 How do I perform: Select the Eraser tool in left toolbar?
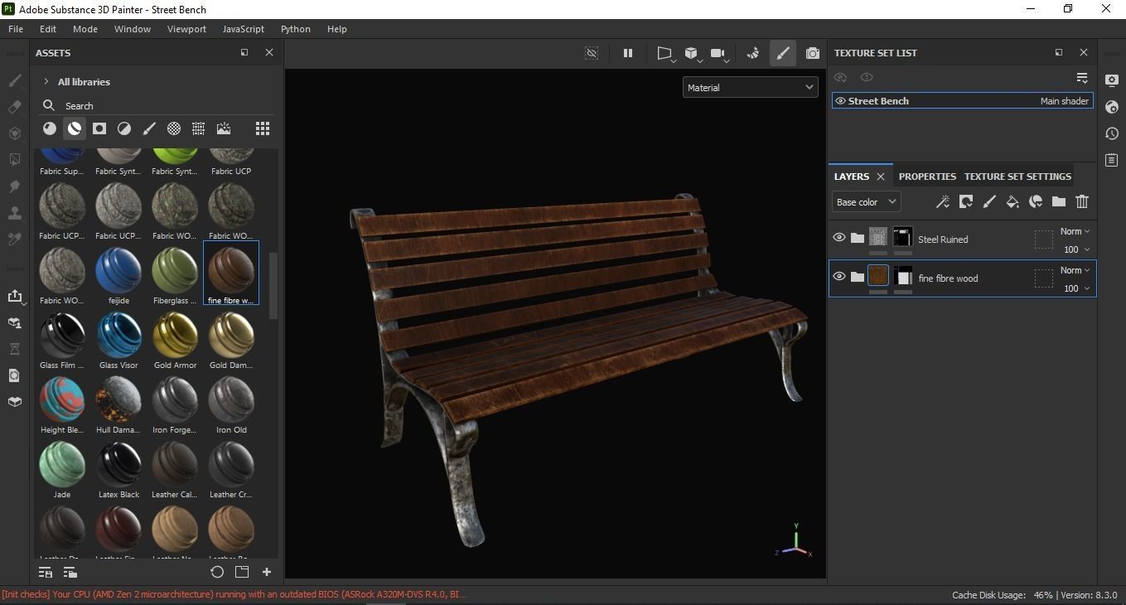[14, 107]
